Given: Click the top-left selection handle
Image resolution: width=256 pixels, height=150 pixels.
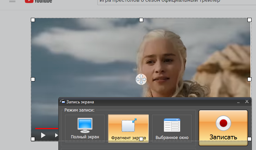Looking at the screenshot, I should (x=33, y=20).
